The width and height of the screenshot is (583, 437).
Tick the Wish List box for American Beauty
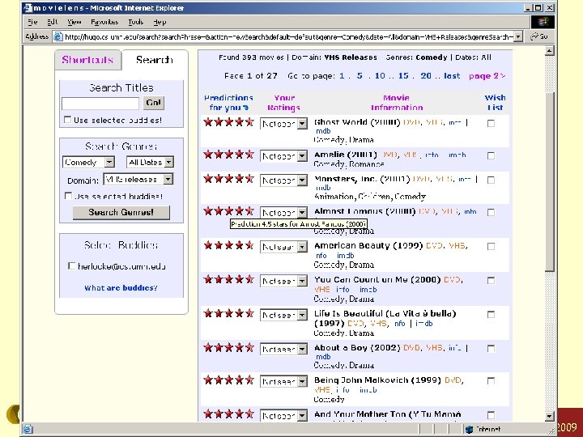point(491,246)
